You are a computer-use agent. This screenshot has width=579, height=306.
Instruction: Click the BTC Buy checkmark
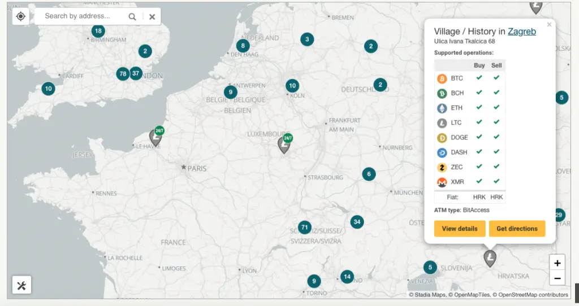pos(479,78)
